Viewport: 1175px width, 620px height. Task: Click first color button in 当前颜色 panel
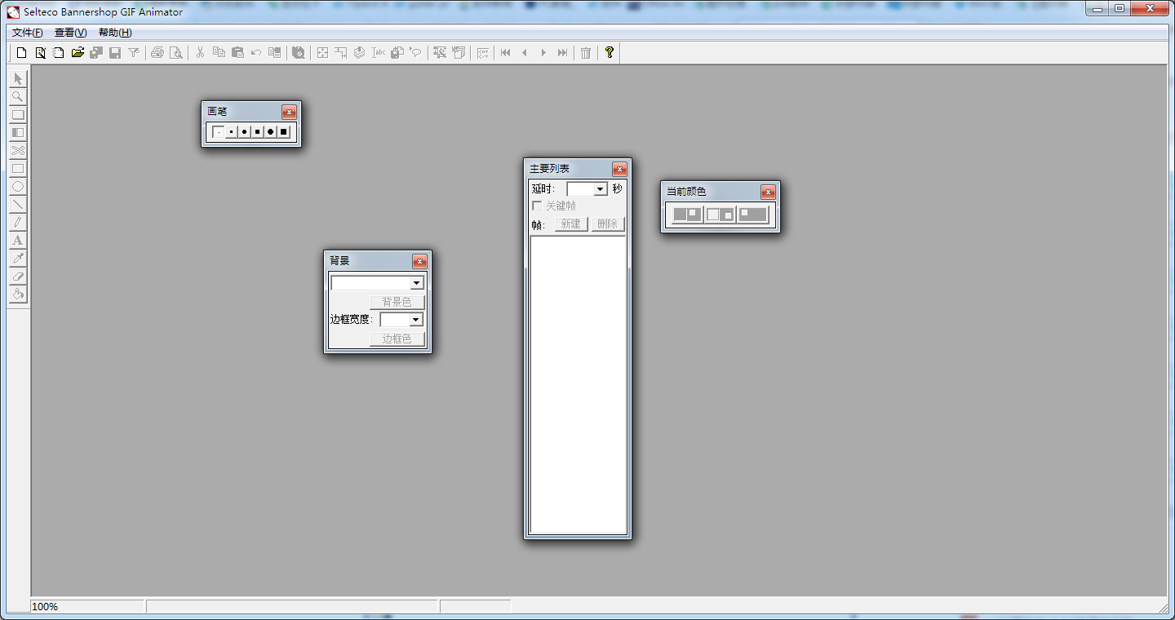tap(687, 215)
